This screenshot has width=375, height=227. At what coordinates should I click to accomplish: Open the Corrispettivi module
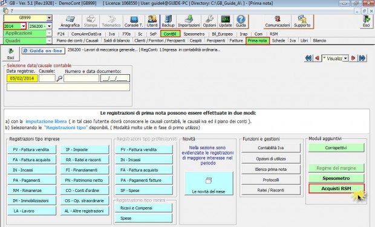(336, 148)
